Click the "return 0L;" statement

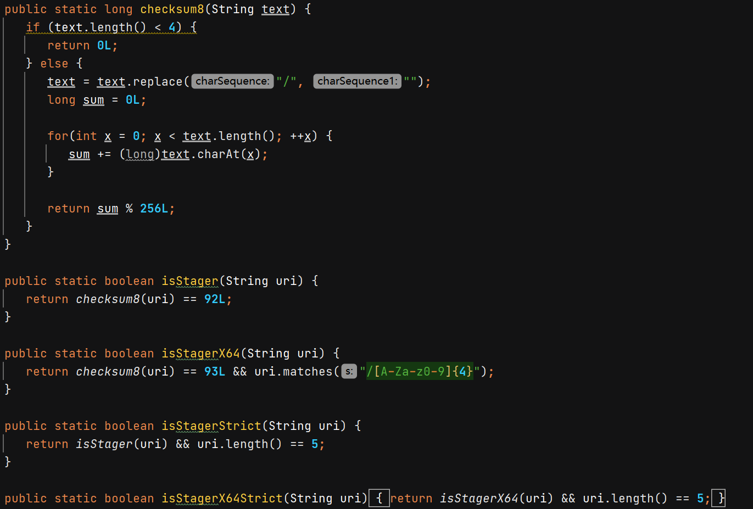[x=82, y=46]
